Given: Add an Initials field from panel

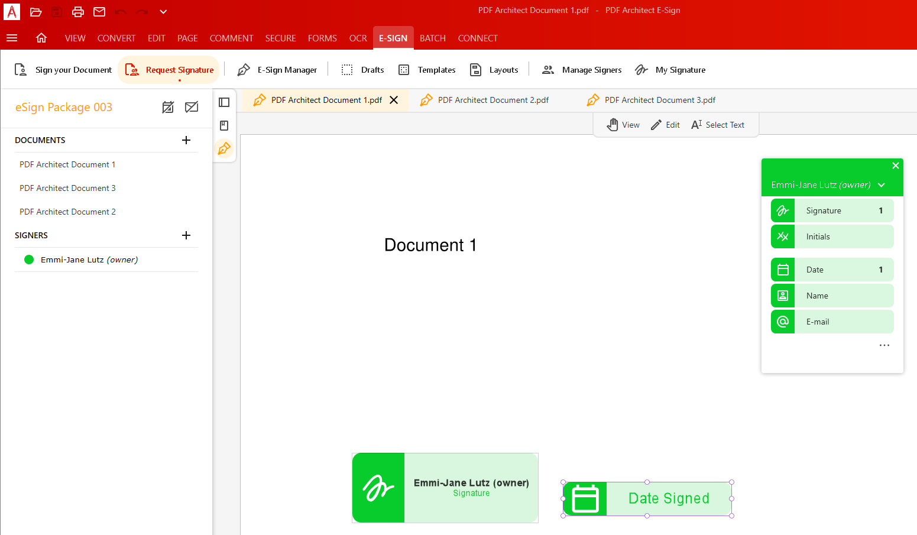Looking at the screenshot, I should point(832,236).
